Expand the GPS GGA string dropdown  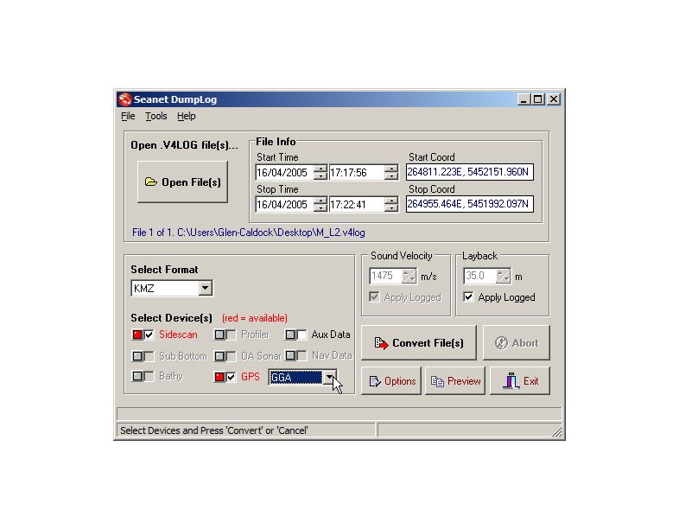[329, 378]
